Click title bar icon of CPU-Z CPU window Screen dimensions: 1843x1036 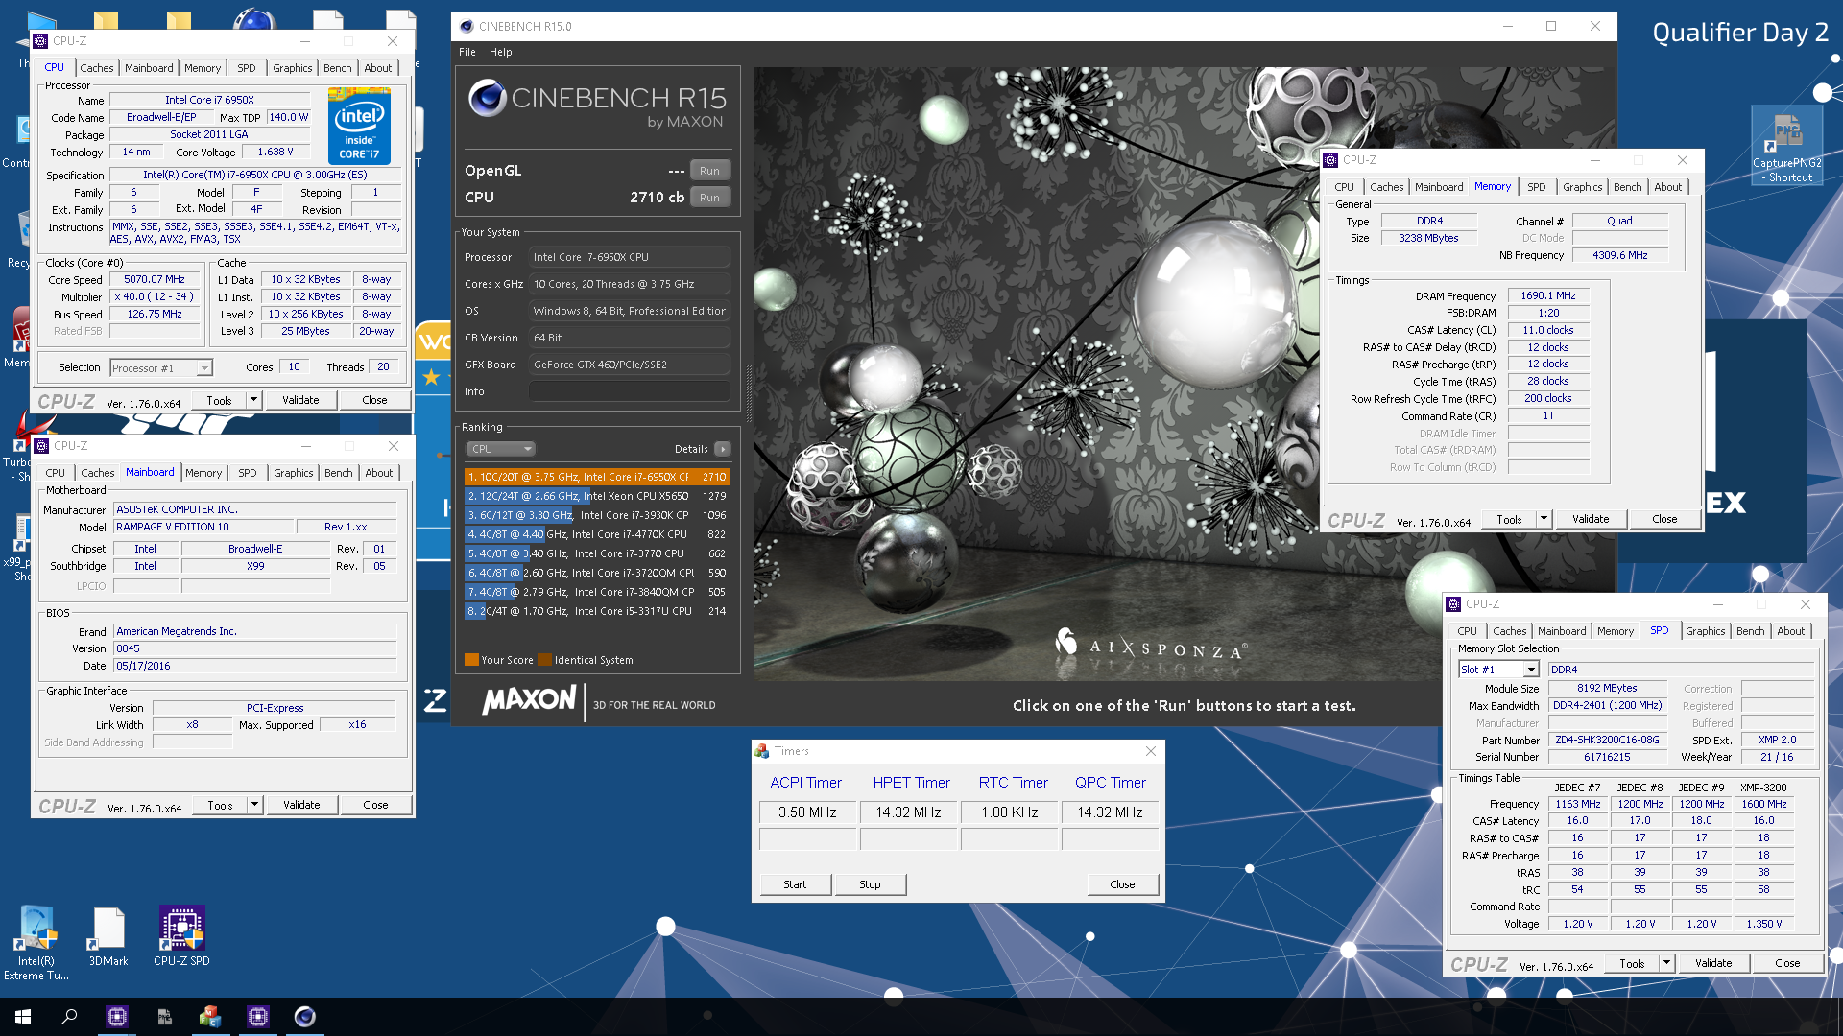(40, 41)
